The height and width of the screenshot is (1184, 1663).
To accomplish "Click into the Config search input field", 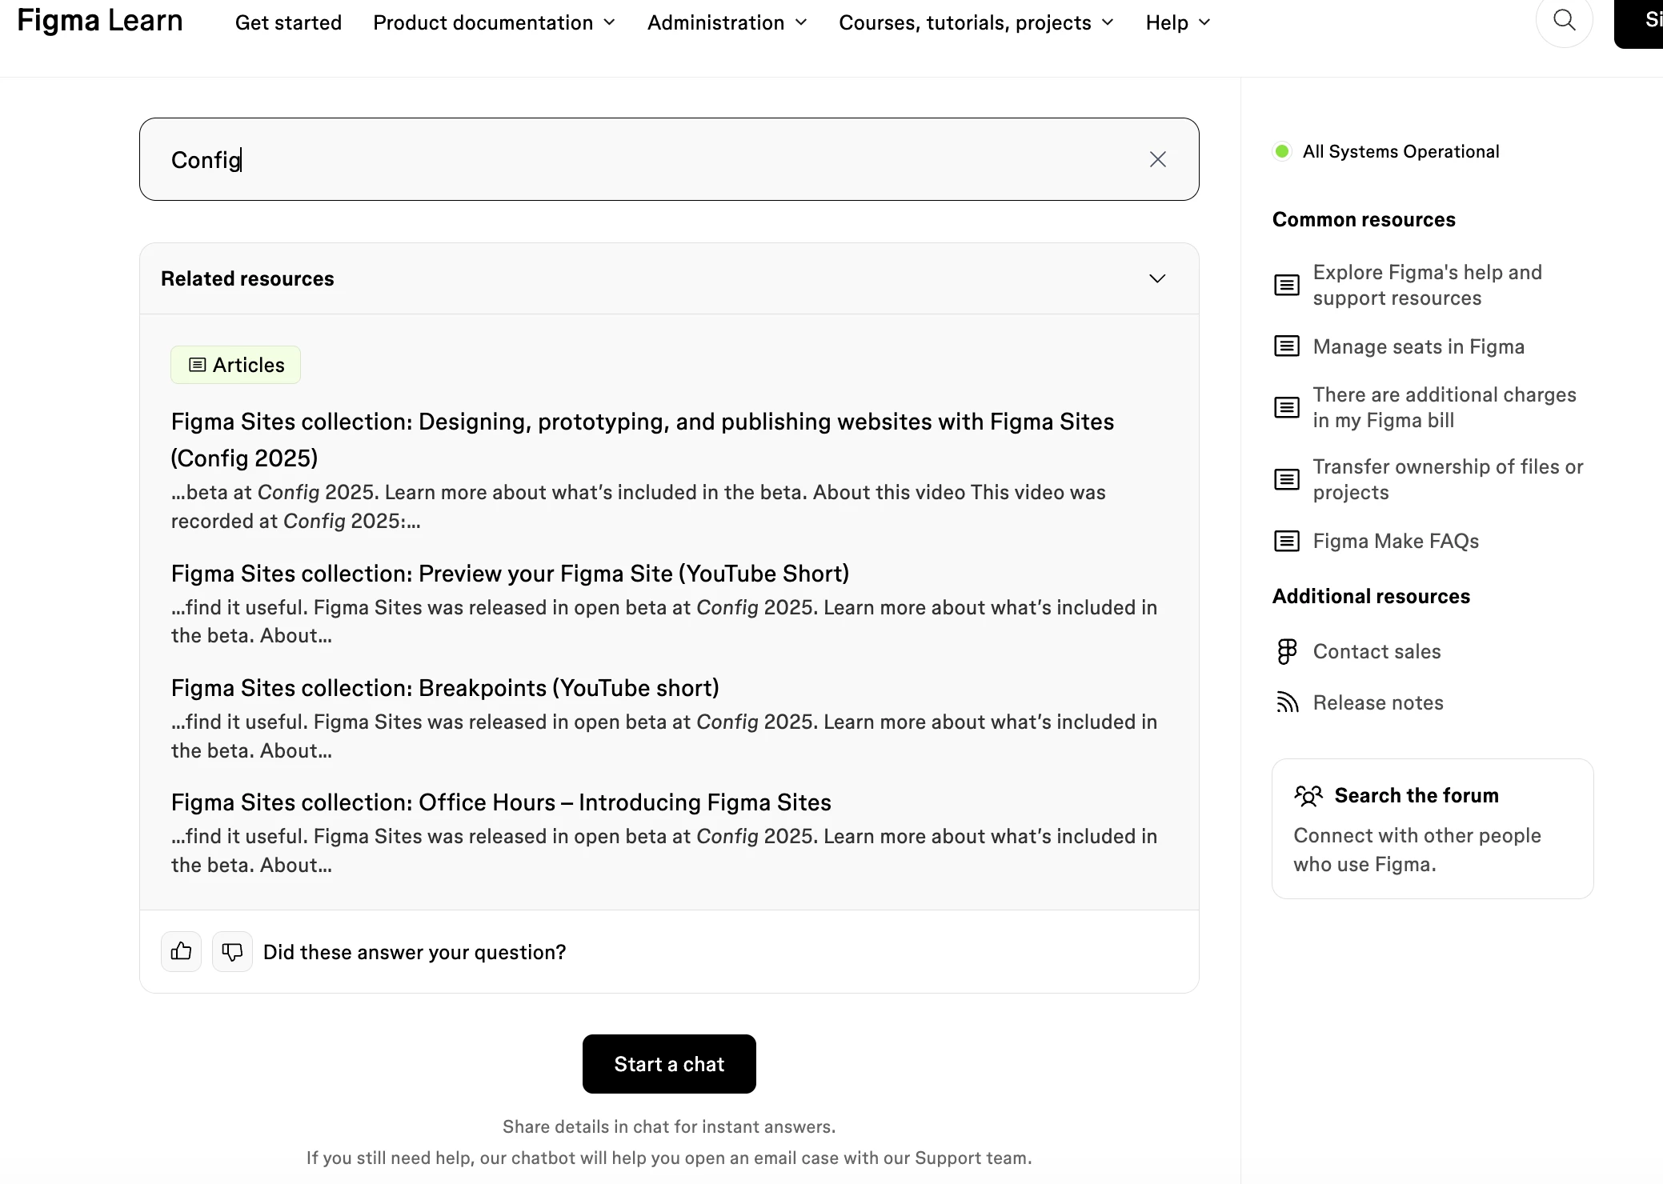I will coord(640,159).
